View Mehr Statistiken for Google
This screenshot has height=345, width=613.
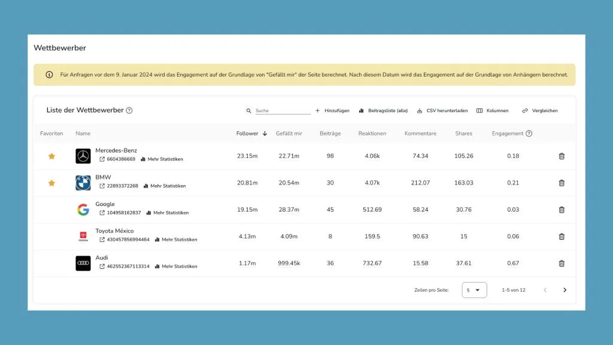168,213
